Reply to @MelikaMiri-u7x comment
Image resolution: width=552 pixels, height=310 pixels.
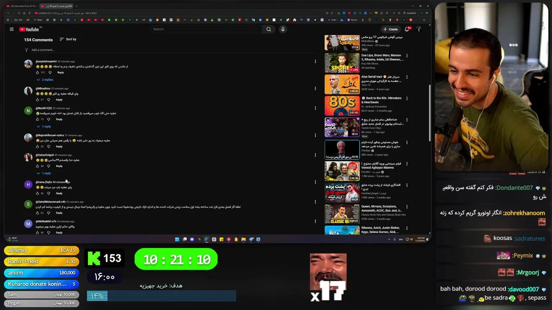point(59,232)
